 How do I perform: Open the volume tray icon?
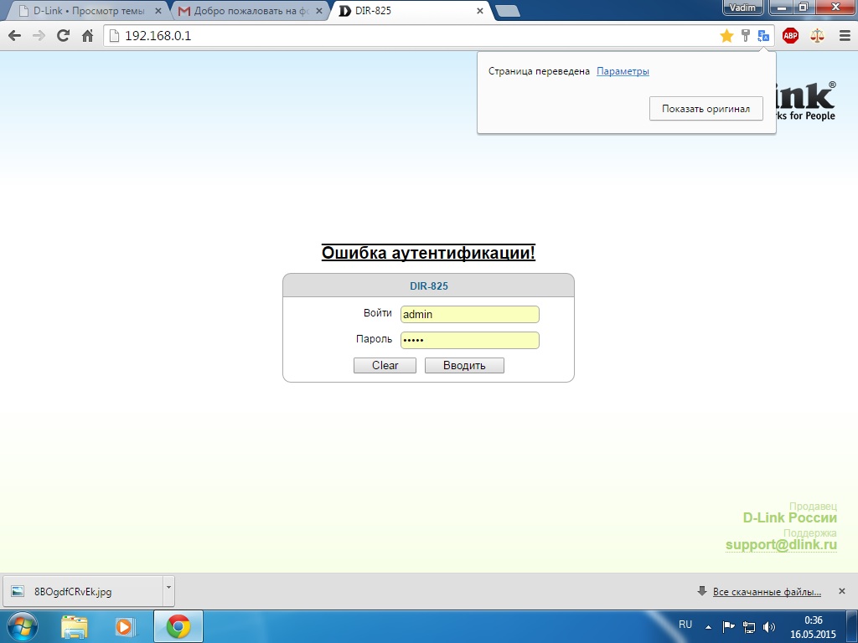coord(769,627)
